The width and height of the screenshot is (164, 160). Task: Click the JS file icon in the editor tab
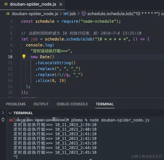click(x=6, y=4)
